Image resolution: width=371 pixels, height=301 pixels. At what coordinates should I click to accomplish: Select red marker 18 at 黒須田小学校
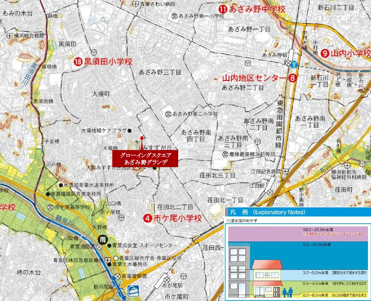78,62
